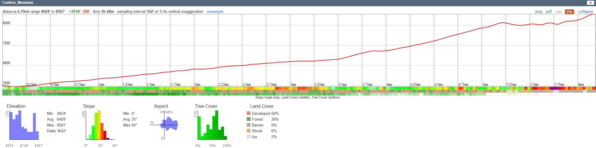
Task: Click the Tree Cover heading
Action: click(x=206, y=106)
